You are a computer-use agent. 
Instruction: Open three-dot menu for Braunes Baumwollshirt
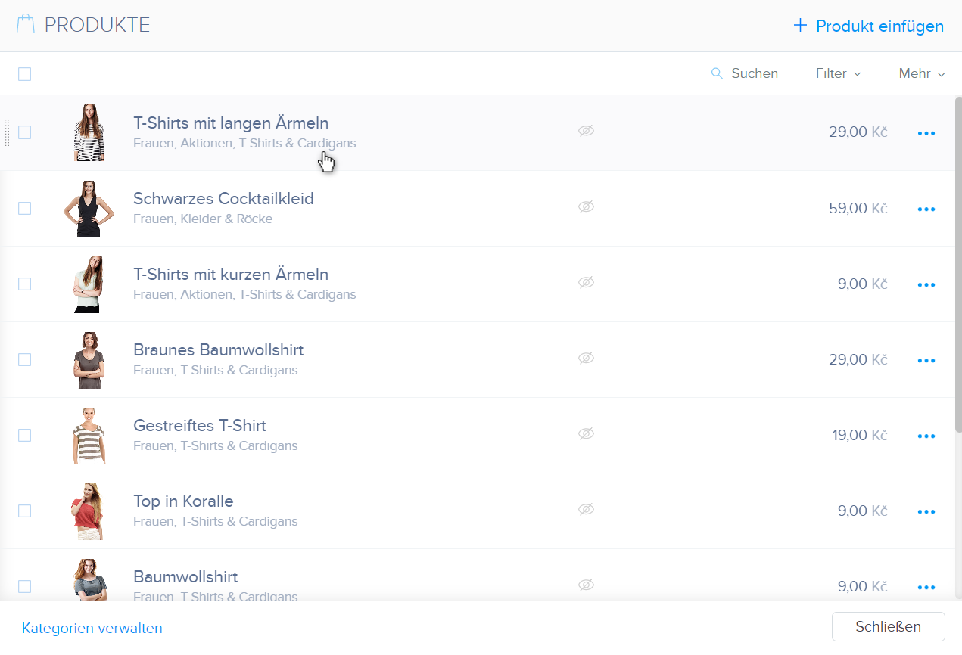coord(926,360)
